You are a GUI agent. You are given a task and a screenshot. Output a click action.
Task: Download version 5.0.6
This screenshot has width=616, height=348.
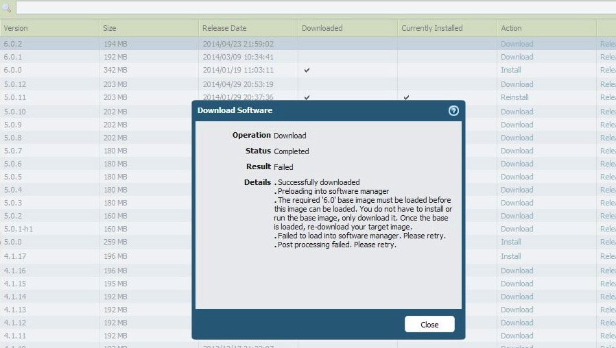517,164
